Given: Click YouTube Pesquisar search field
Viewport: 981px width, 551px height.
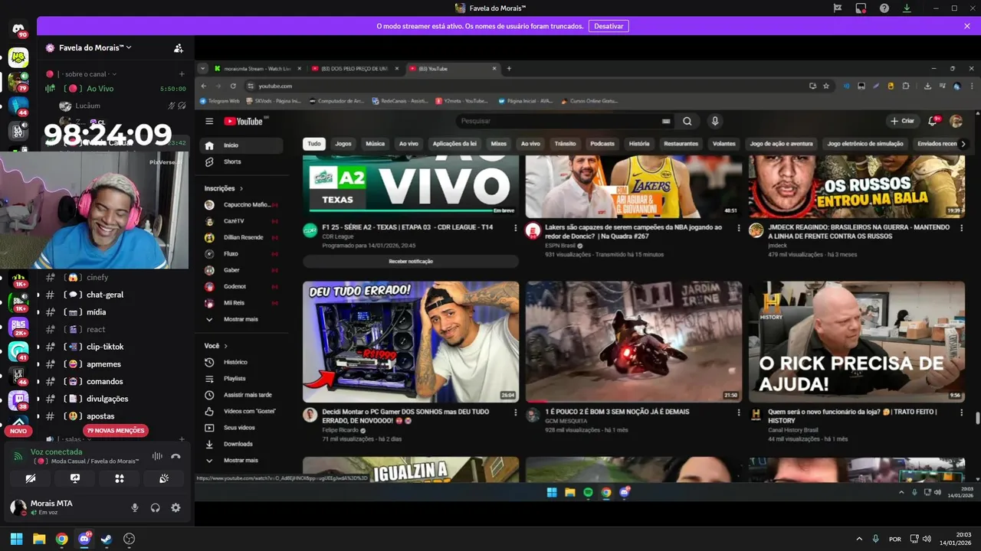Looking at the screenshot, I should [559, 121].
